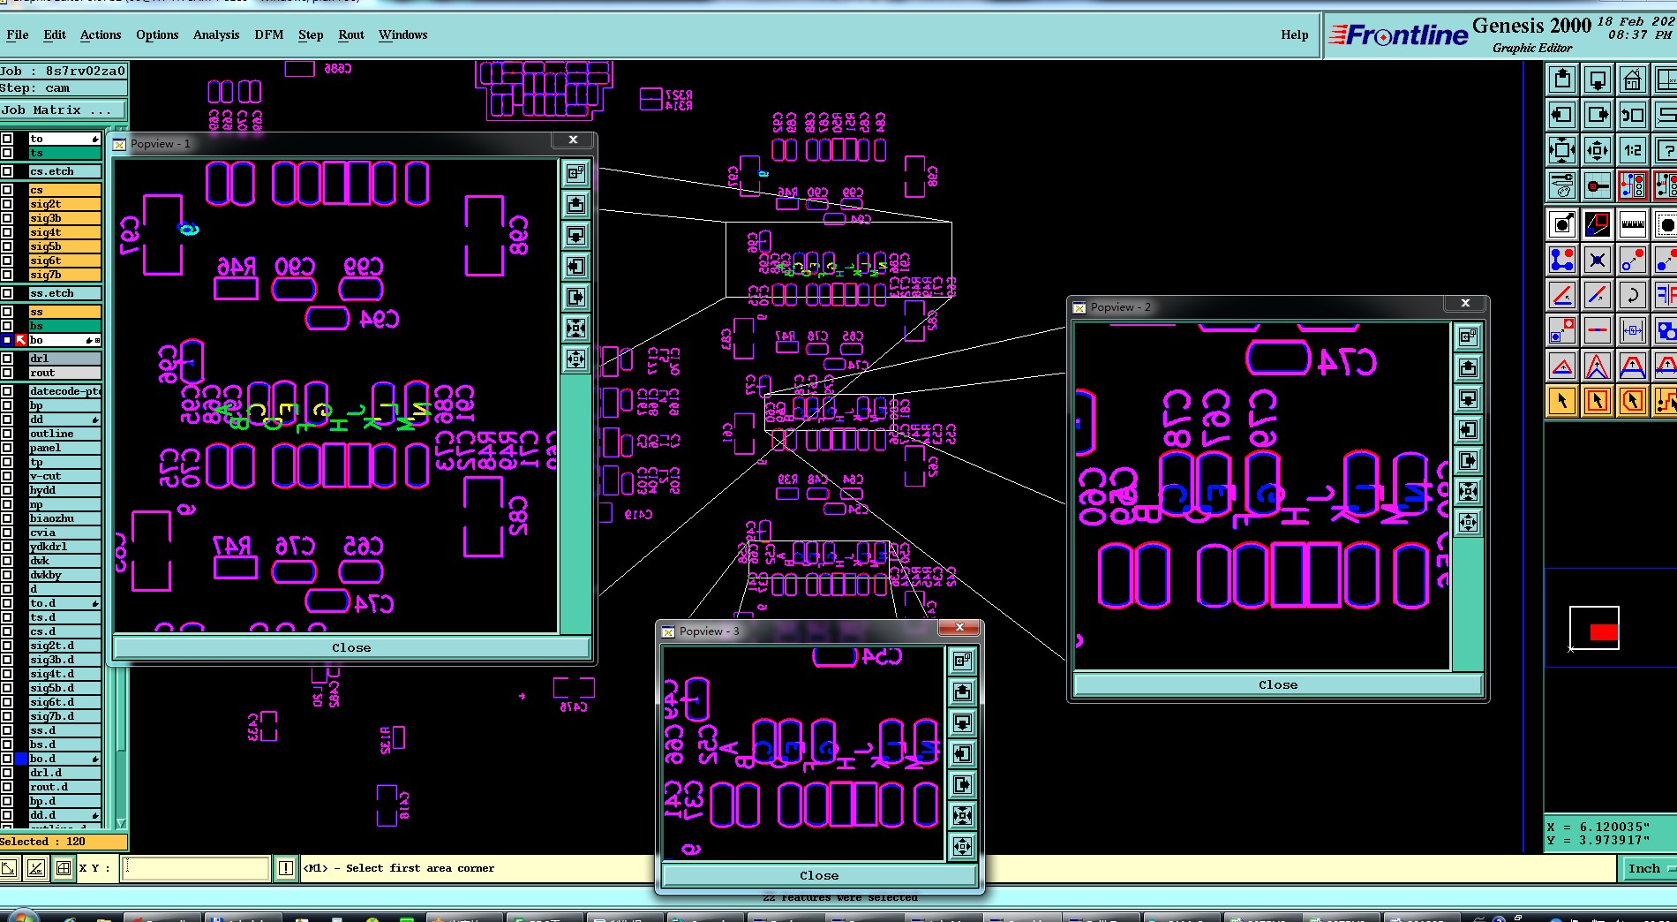This screenshot has width=1677, height=922.
Task: Toggle the checkbox for layer drl
Action: click(7, 359)
